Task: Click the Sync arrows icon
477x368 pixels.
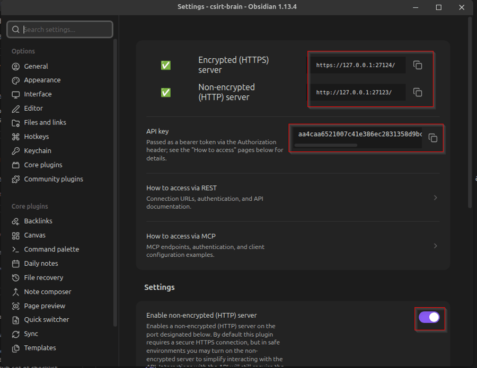Action: pyautogui.click(x=16, y=334)
